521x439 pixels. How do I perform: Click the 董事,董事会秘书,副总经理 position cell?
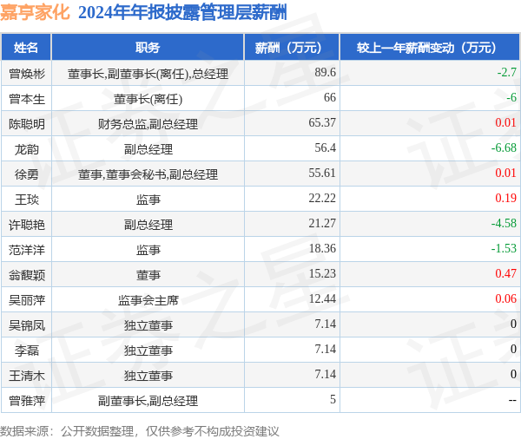pyautogui.click(x=148, y=174)
